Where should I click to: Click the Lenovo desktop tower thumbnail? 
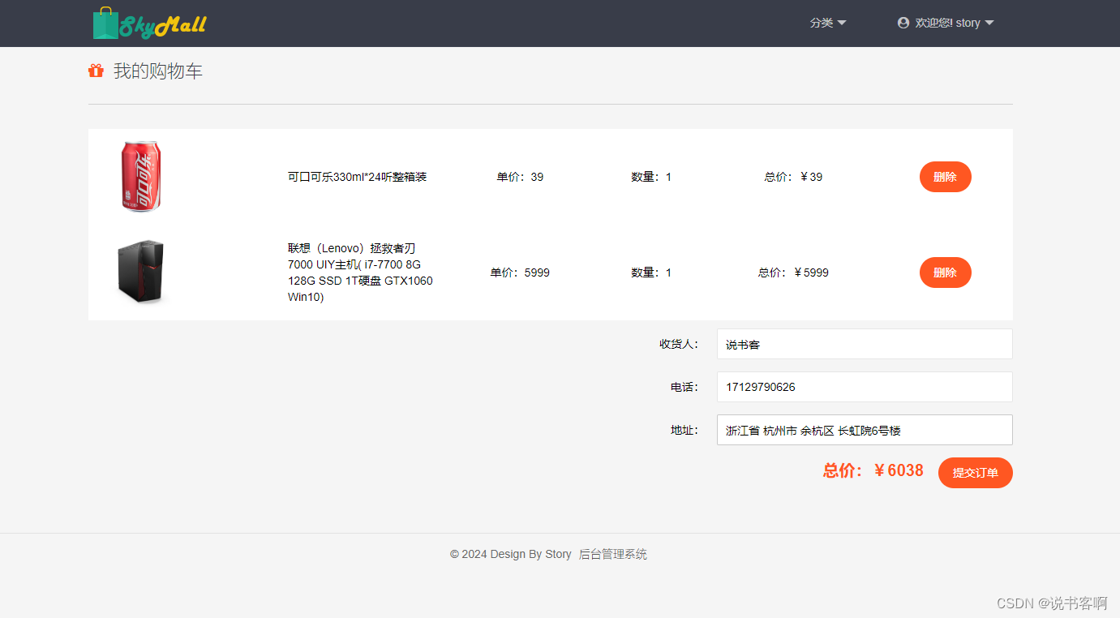[x=141, y=272]
